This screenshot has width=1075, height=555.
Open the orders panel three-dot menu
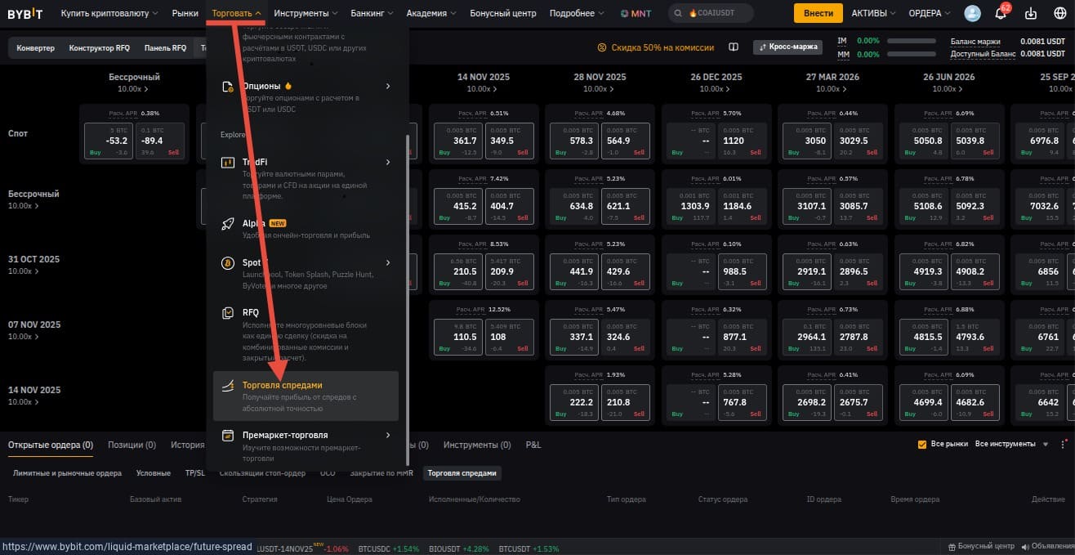click(1063, 445)
